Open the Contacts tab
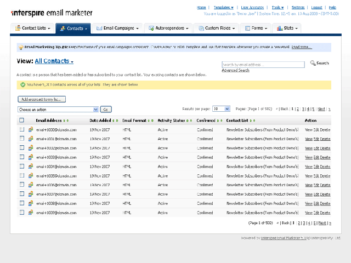 pos(73,28)
